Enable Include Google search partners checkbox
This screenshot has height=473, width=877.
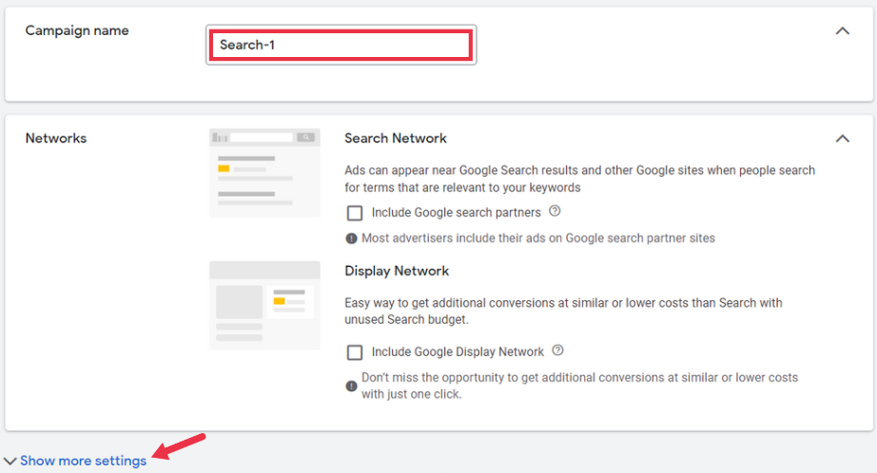[355, 213]
